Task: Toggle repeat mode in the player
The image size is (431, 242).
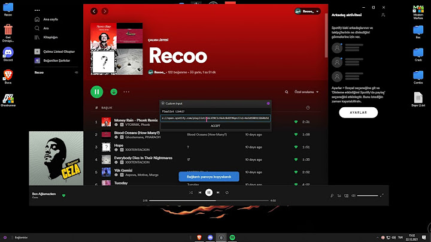Action: pyautogui.click(x=227, y=192)
